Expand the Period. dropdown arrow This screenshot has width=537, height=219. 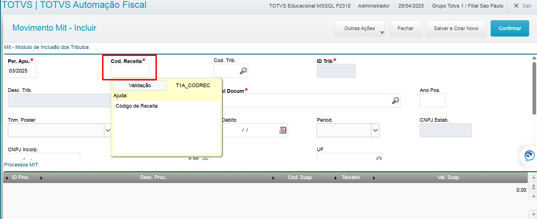[x=375, y=130]
